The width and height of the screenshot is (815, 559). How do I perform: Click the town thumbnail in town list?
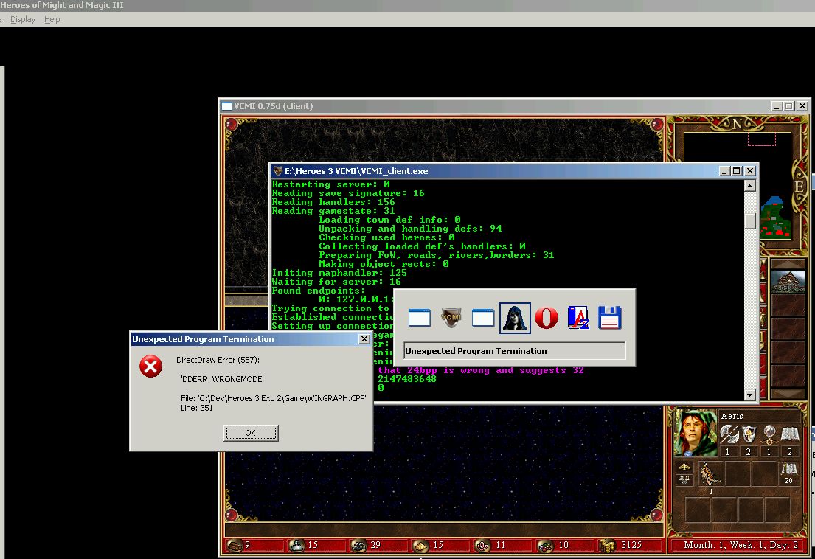click(x=788, y=282)
